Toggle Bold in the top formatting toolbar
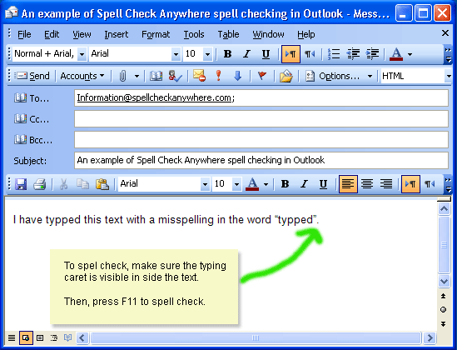457x350 pixels. (x=227, y=54)
